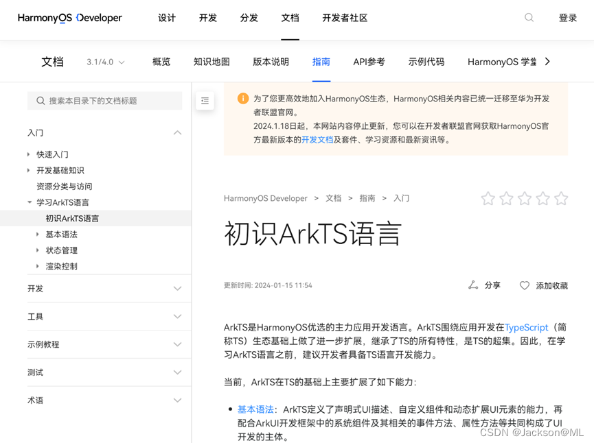Screen dimensions: 594x443
Task: Collapse the 入门 section
Action: pyautogui.click(x=177, y=133)
